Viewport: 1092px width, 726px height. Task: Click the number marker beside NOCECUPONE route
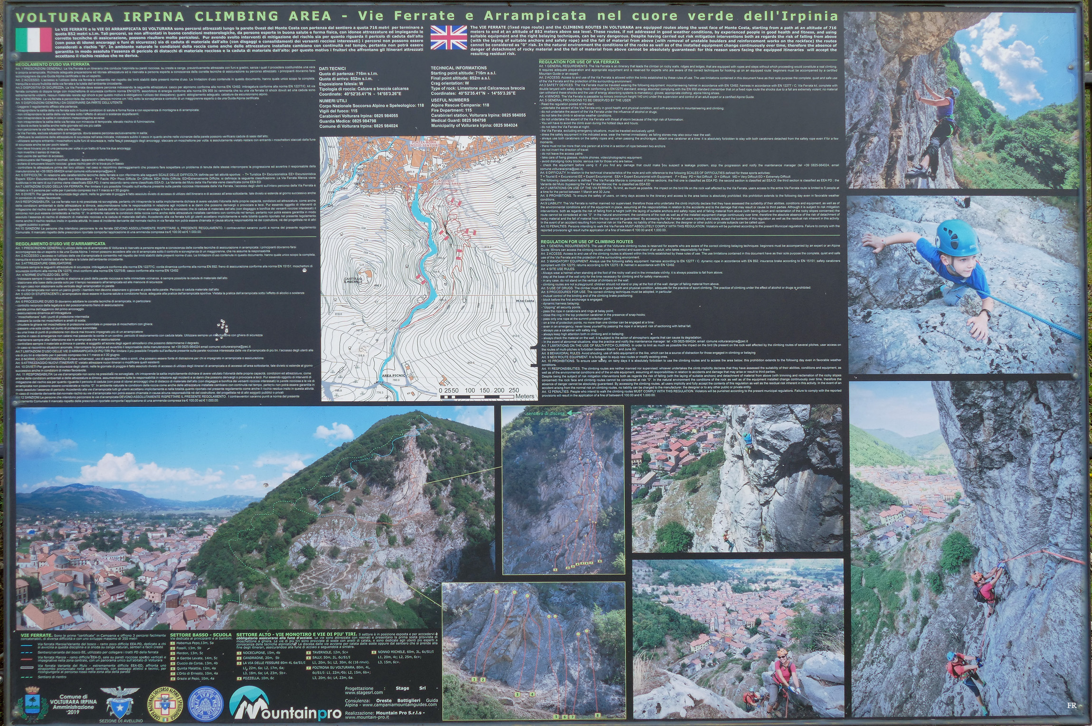239,653
